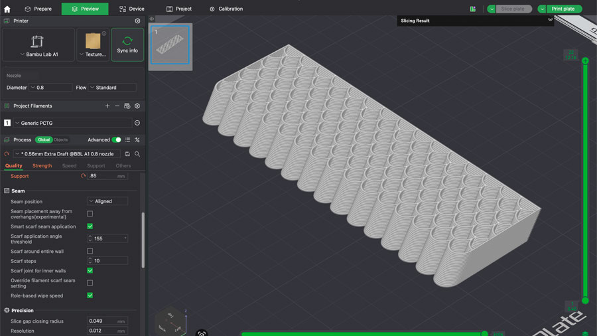Switch to the Preview tab
The width and height of the screenshot is (597, 336).
pos(85,9)
